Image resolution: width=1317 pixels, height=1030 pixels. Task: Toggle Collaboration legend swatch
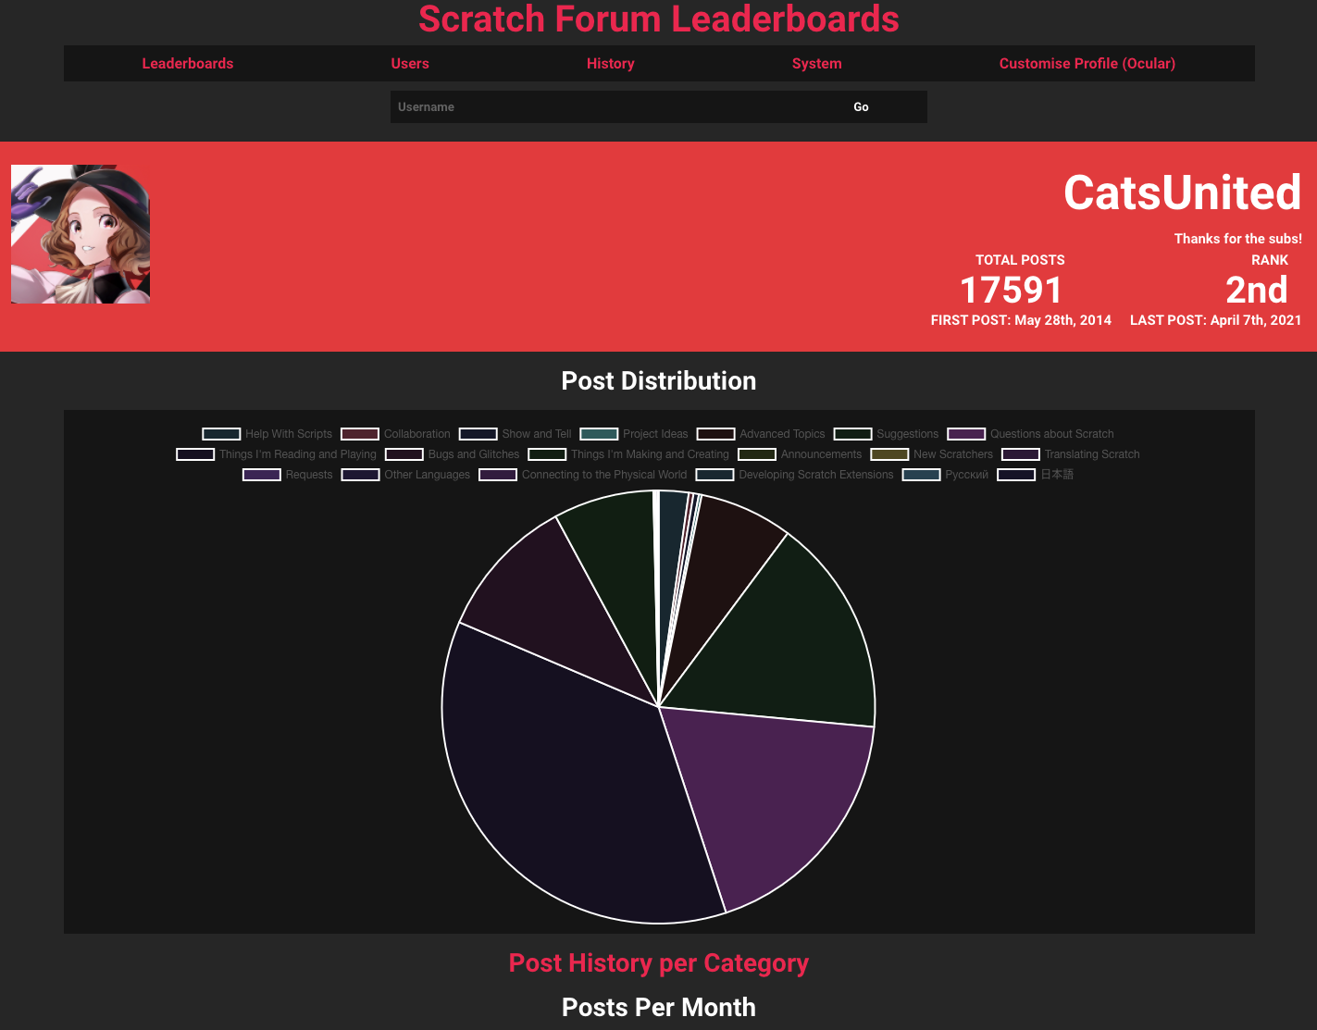pos(360,434)
